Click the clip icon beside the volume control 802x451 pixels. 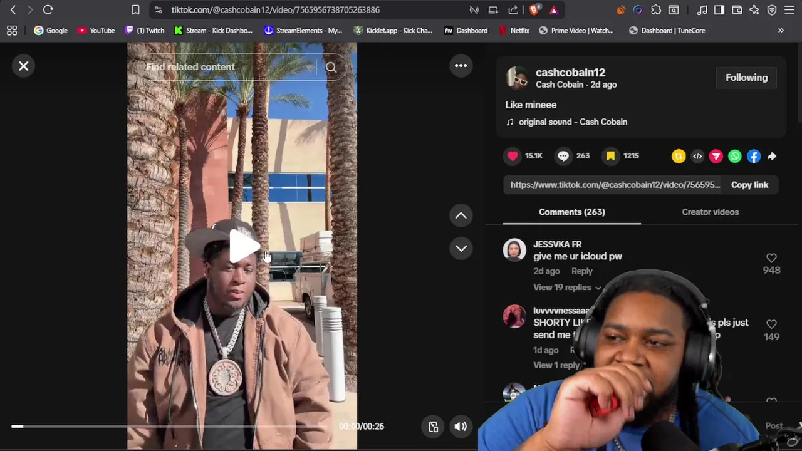click(433, 427)
